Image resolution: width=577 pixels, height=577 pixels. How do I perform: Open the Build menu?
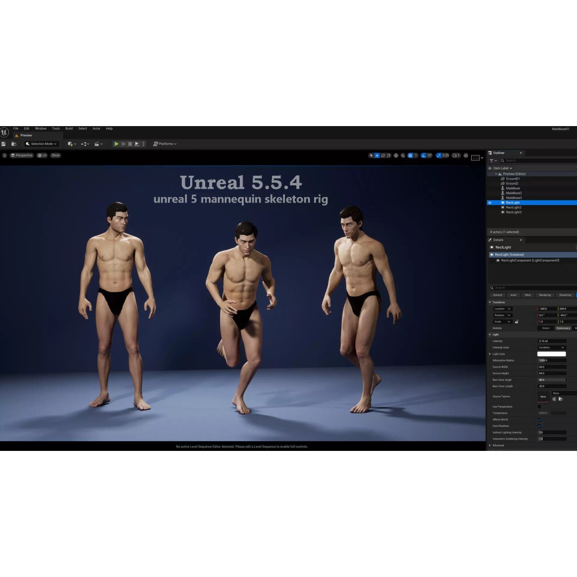click(69, 129)
